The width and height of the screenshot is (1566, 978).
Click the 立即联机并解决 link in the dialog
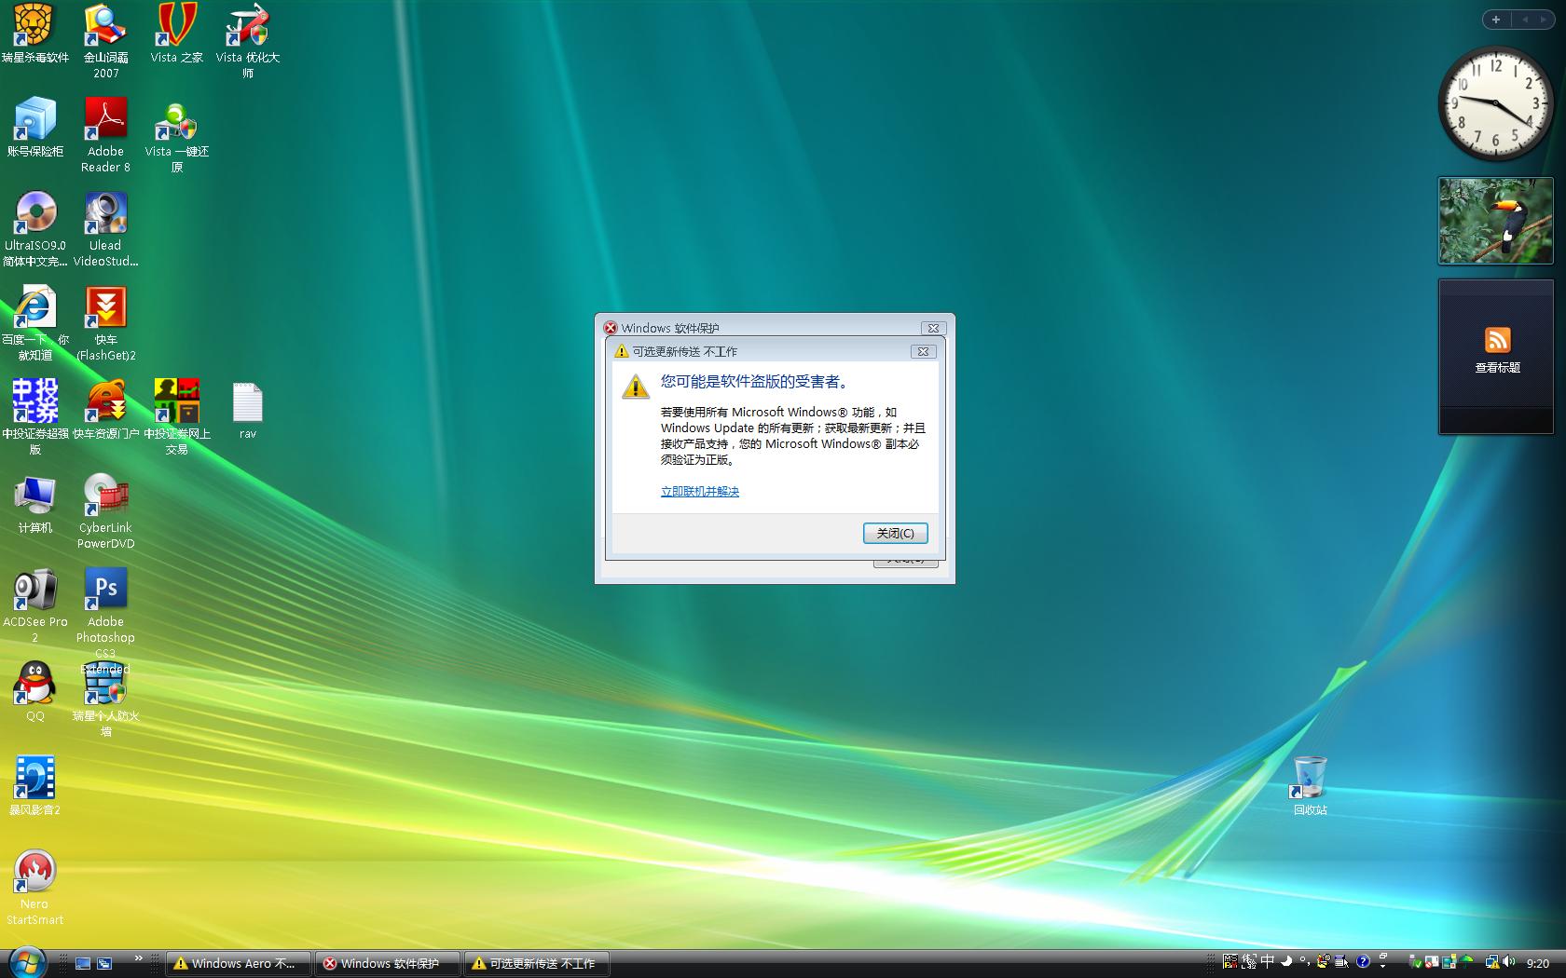click(700, 491)
